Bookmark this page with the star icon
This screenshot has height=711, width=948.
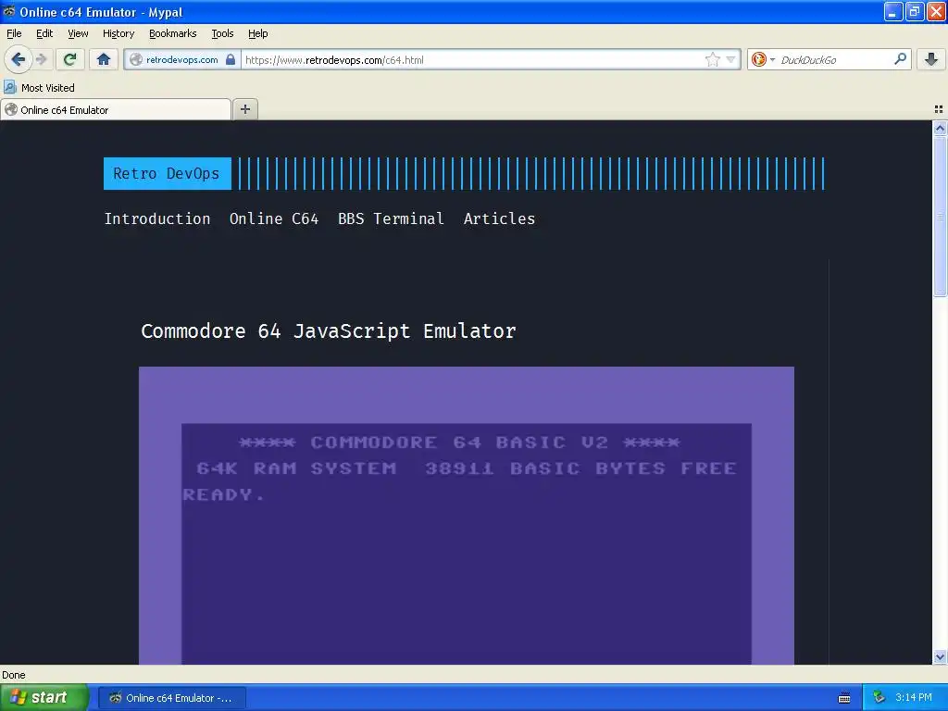click(x=713, y=59)
